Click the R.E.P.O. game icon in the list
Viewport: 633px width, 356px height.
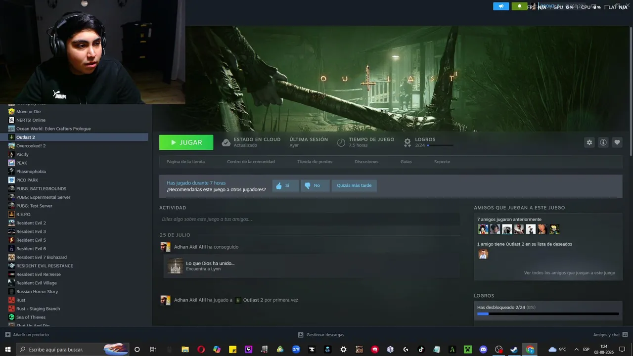[11, 214]
